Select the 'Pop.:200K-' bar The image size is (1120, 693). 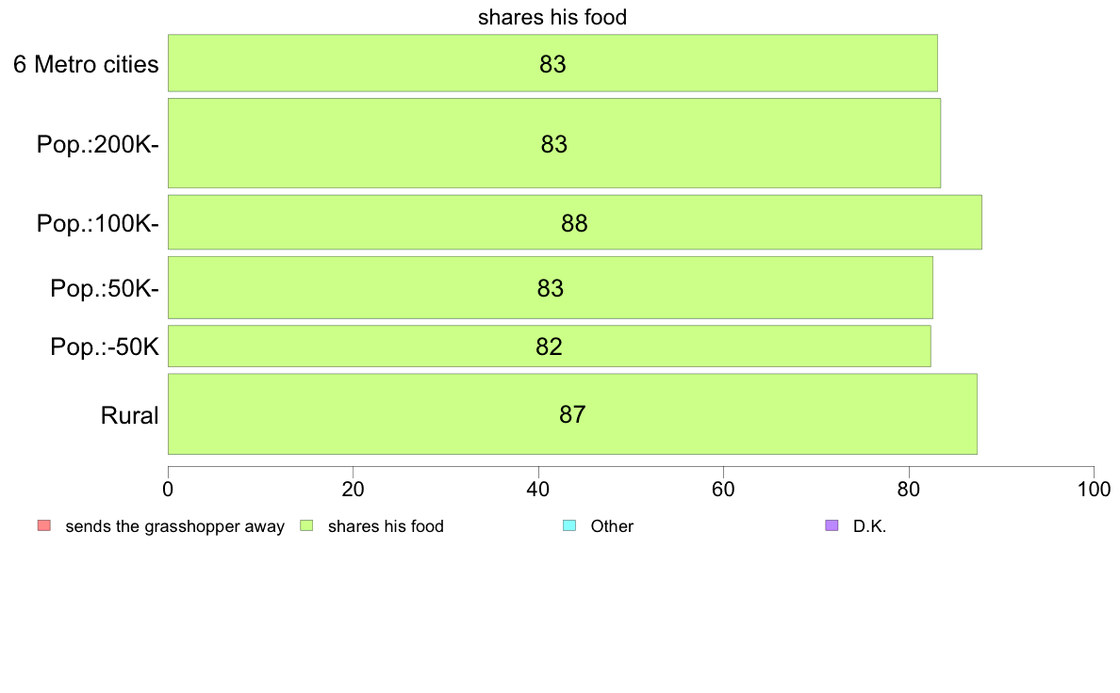[x=554, y=143]
